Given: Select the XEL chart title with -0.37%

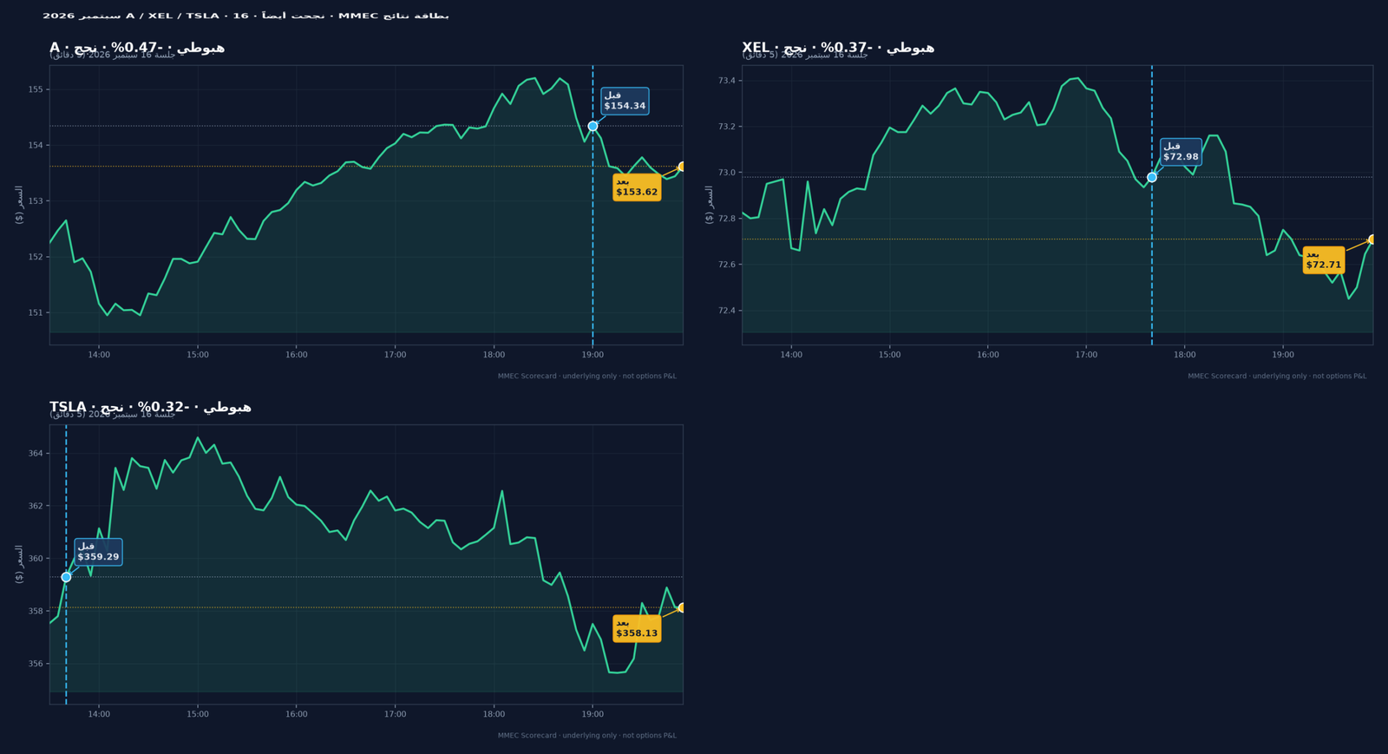Looking at the screenshot, I should [x=838, y=48].
